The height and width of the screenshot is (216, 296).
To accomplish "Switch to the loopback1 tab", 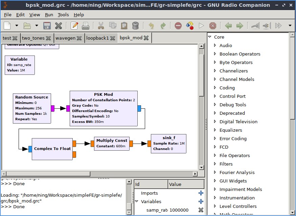I will [97, 38].
